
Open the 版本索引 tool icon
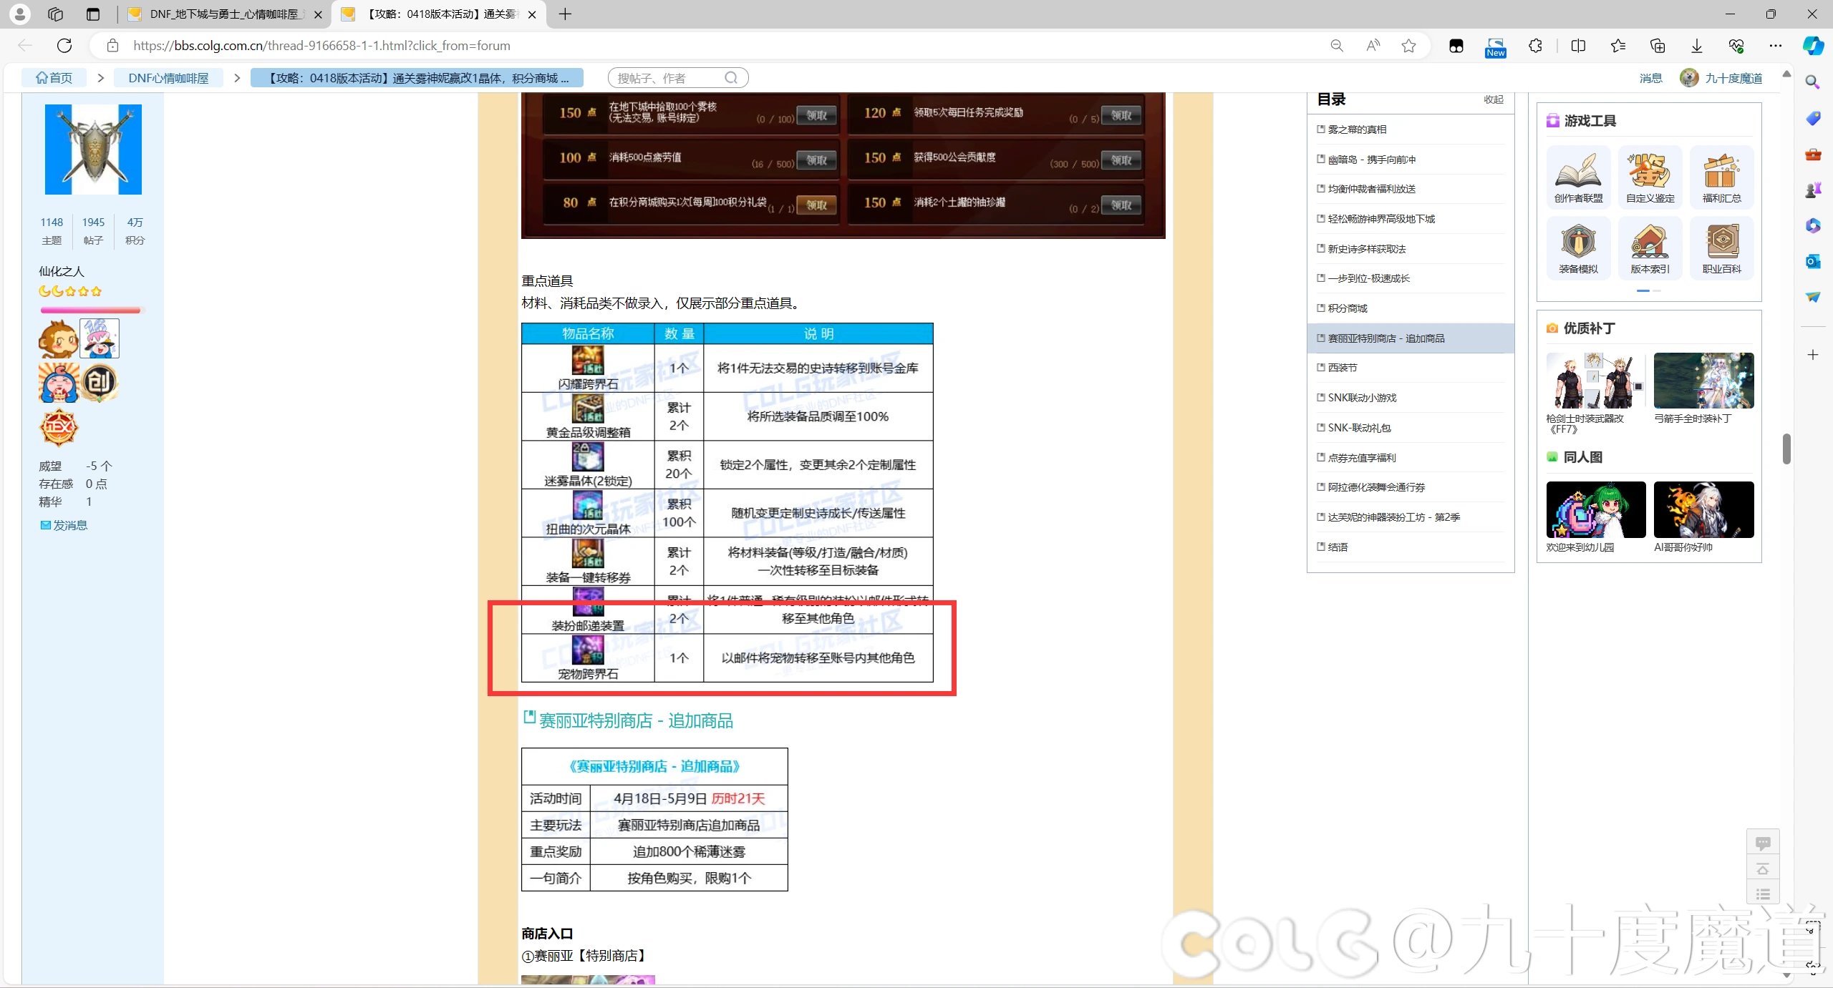(1650, 248)
